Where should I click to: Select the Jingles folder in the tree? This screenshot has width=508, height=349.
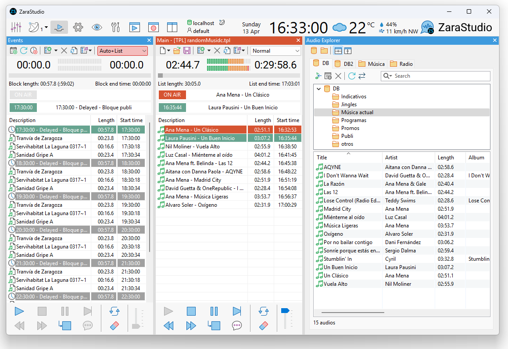pos(349,104)
